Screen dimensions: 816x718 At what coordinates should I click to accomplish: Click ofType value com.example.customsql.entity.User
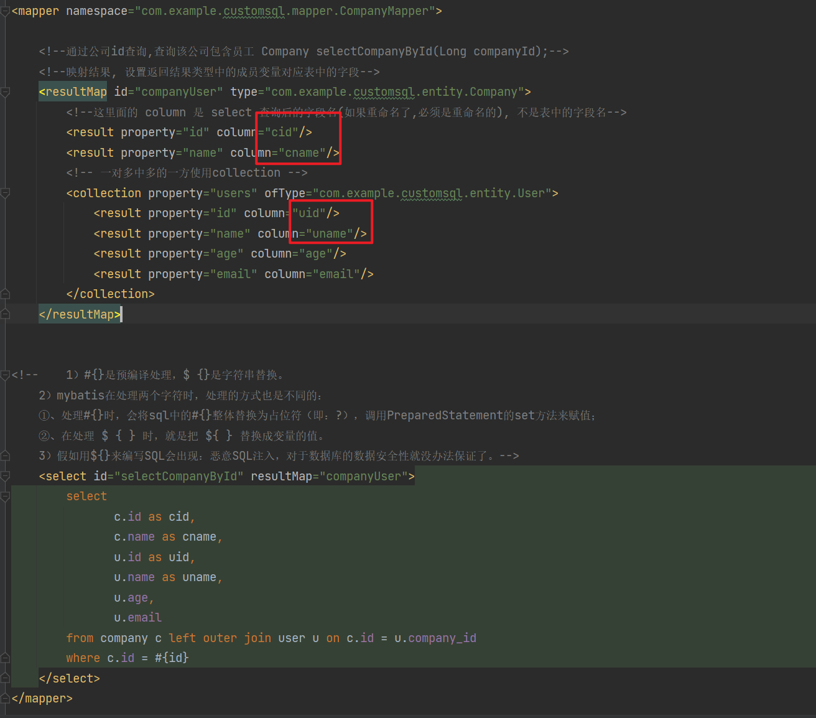(432, 193)
